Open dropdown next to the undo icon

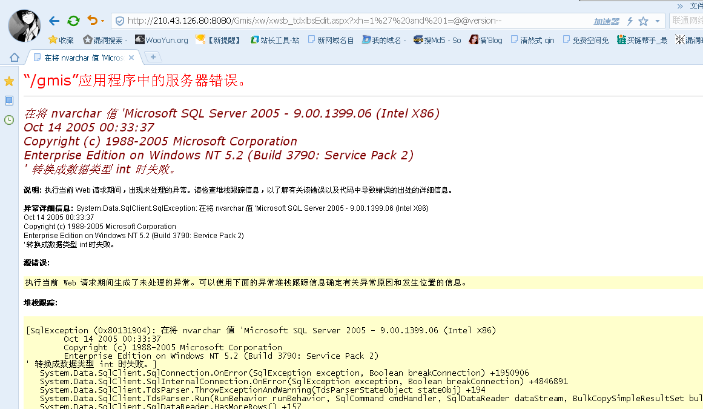[103, 21]
